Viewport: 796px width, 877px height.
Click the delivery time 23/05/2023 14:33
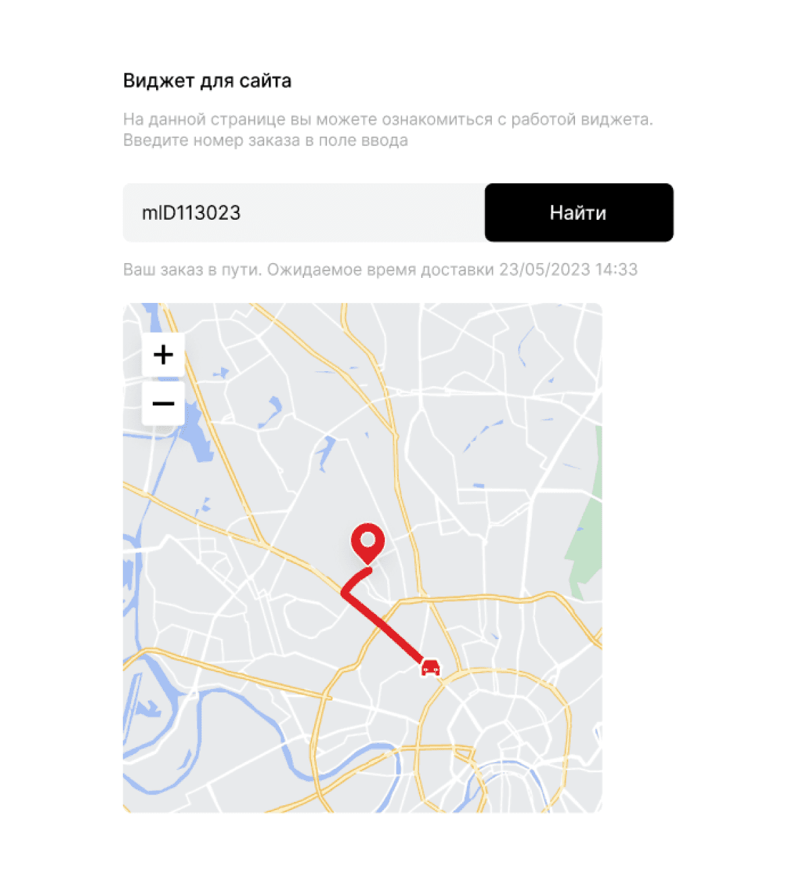(x=568, y=270)
